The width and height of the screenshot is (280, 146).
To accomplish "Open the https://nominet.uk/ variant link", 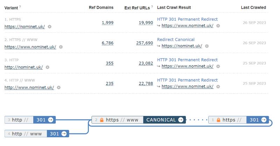I will [x=24, y=27].
